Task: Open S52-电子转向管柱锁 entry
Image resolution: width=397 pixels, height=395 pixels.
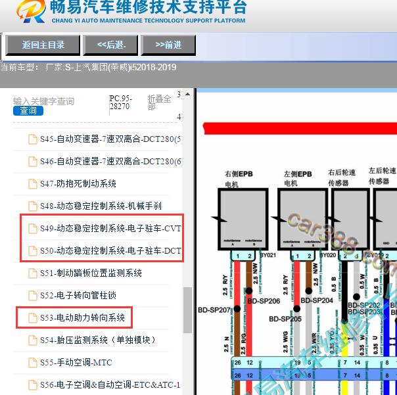Action: (78, 295)
